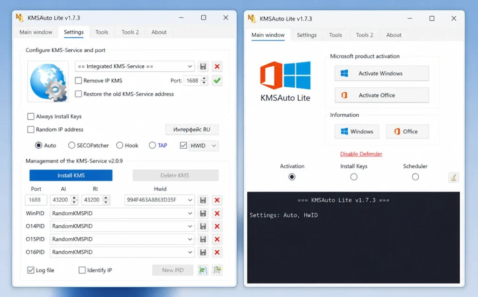Select the SECOPatcher radio option
This screenshot has height=297, width=478.
pos(71,145)
